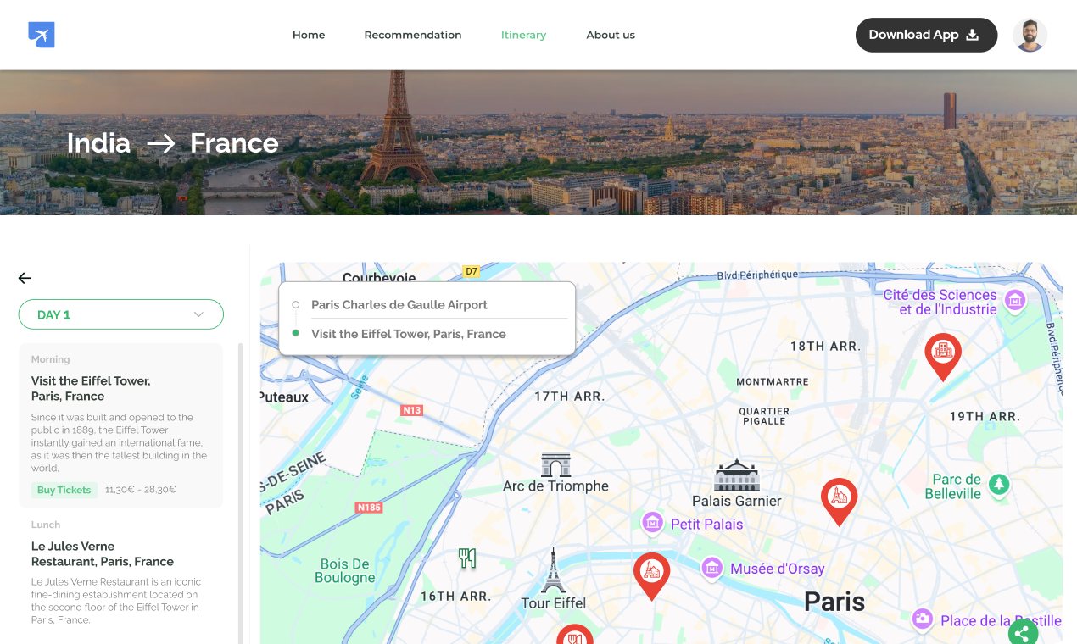Viewport: 1077px width, 644px height.
Task: Expand the DAY 1 dropdown
Action: pyautogui.click(x=121, y=314)
